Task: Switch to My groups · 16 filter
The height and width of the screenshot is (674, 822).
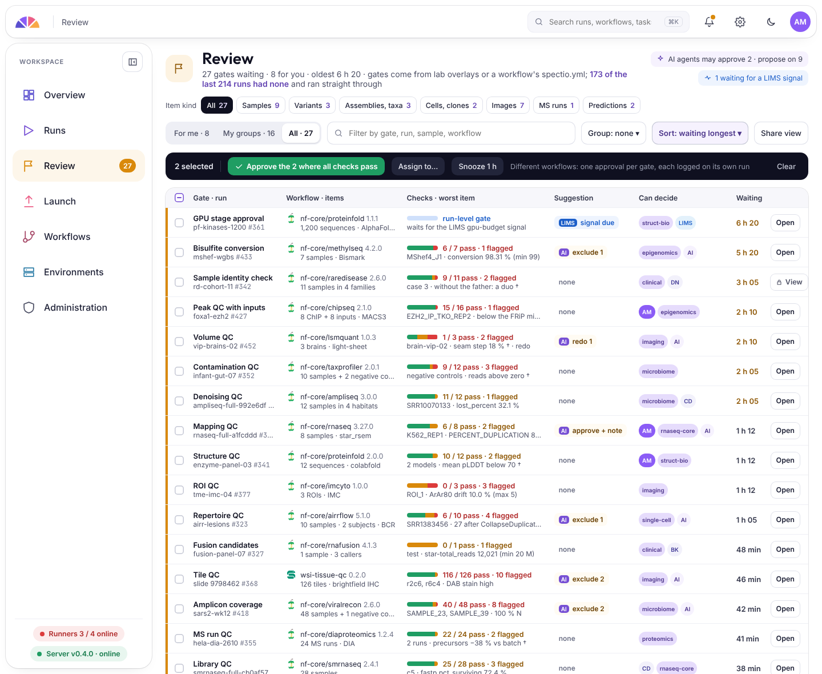Action: coord(249,133)
